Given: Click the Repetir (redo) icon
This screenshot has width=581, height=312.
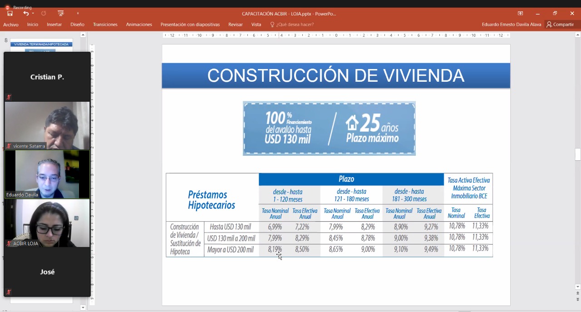Looking at the screenshot, I should [x=44, y=13].
